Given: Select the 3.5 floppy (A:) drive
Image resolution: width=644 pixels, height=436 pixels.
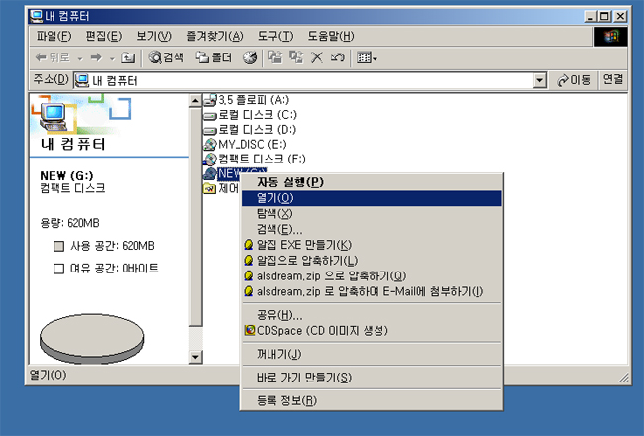Looking at the screenshot, I should (253, 100).
